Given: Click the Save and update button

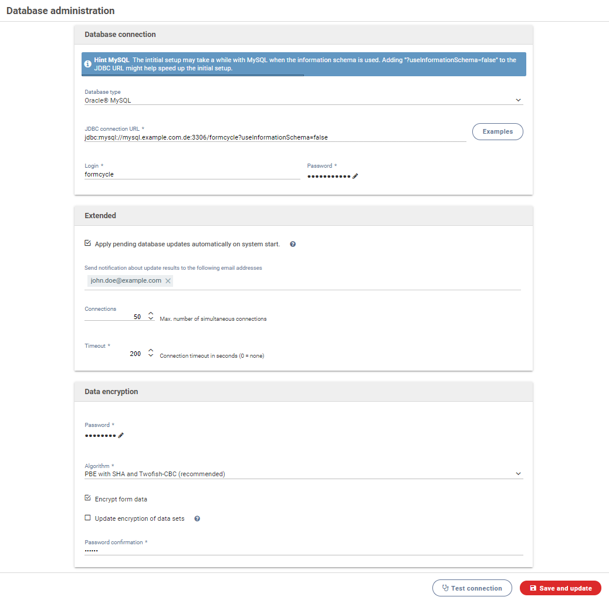Looking at the screenshot, I should pos(560,588).
